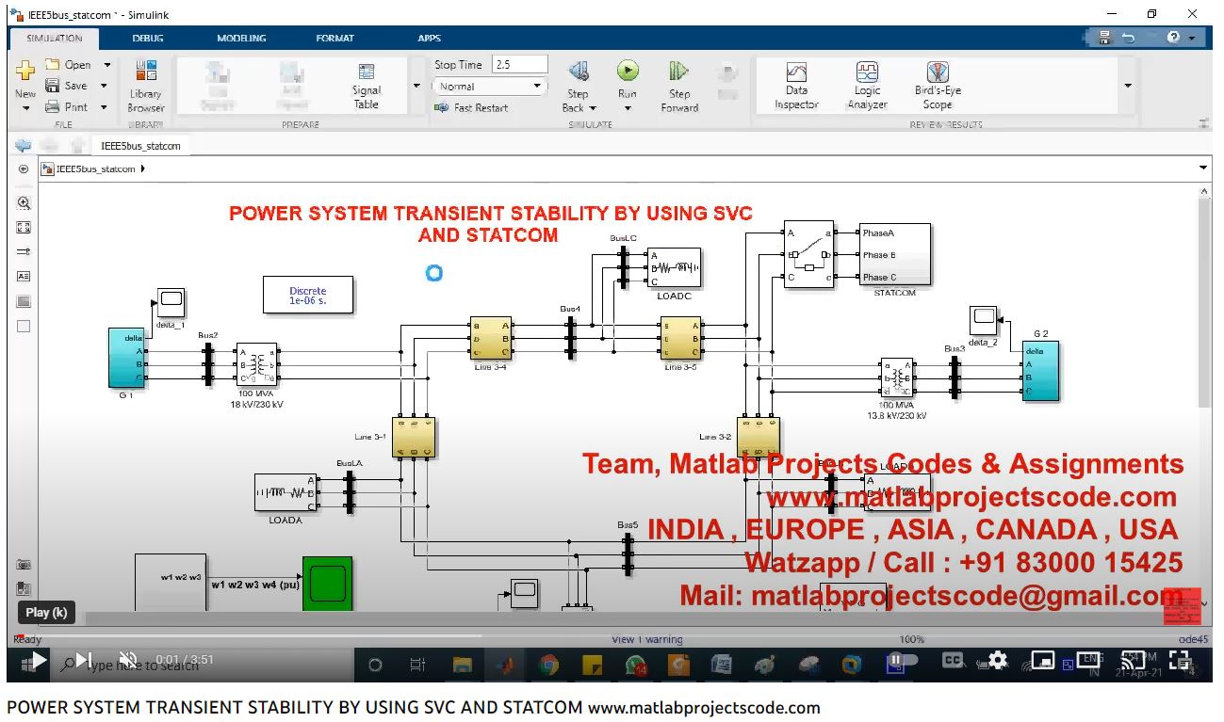Switch to the MODELING ribbon tab
The width and height of the screenshot is (1224, 722).
point(241,39)
